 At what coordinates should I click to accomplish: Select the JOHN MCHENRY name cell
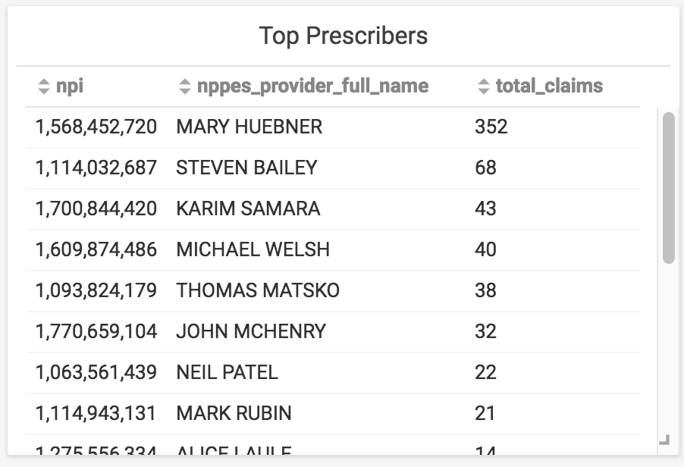(x=251, y=332)
